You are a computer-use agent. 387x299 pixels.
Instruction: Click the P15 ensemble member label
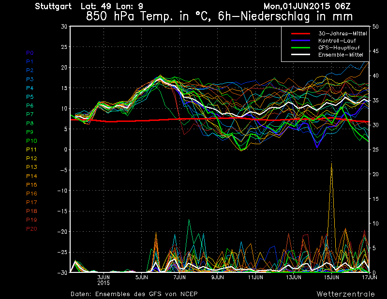click(31, 185)
